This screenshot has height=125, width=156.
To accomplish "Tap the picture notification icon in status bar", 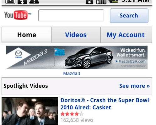I will 10,2.
